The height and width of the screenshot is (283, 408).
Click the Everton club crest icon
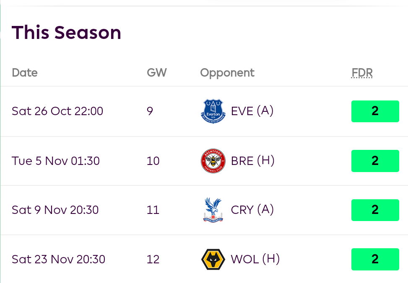click(213, 111)
